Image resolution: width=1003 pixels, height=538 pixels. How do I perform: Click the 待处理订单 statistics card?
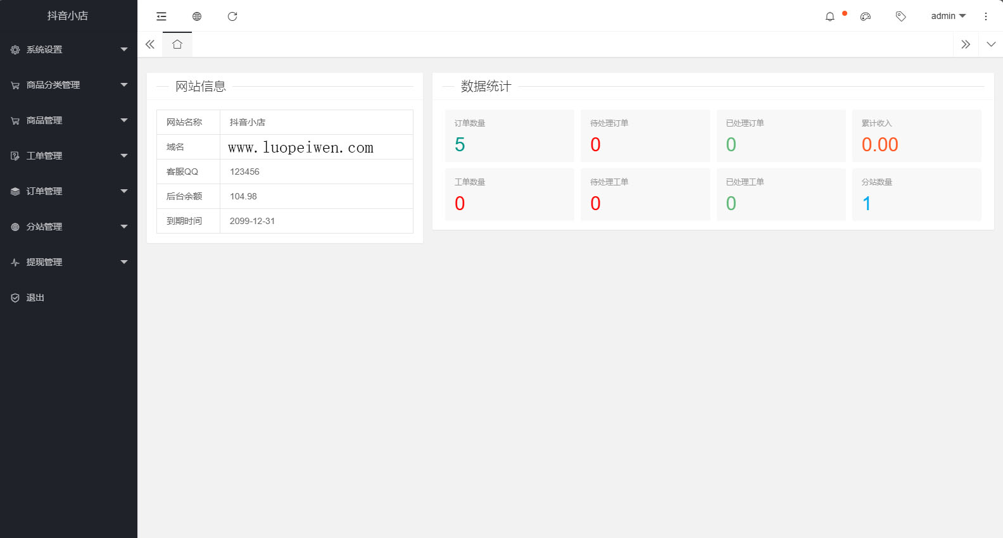645,135
